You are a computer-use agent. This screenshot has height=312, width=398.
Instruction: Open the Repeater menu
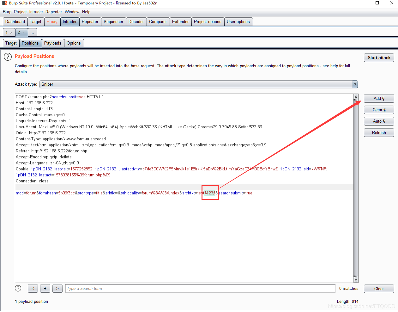click(54, 12)
